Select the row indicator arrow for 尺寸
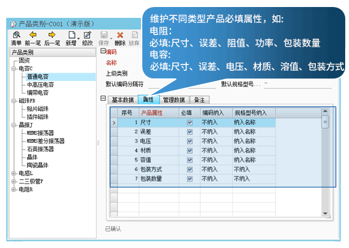The image size is (349, 248). pos(114,122)
